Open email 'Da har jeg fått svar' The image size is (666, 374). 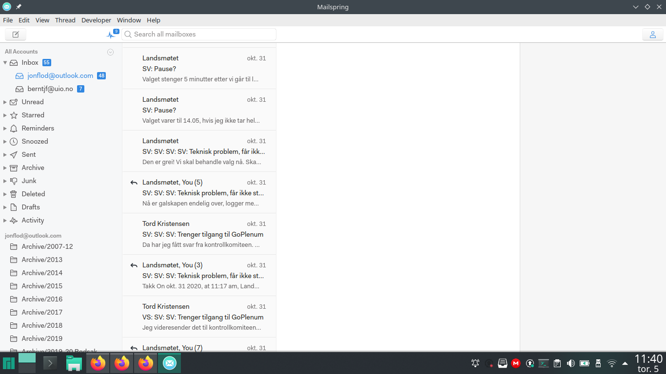(x=199, y=234)
